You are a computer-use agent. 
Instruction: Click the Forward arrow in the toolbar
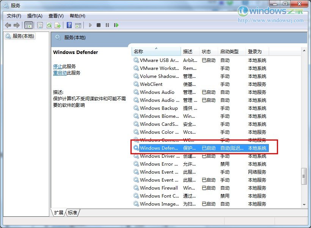pyautogui.click(x=16, y=25)
